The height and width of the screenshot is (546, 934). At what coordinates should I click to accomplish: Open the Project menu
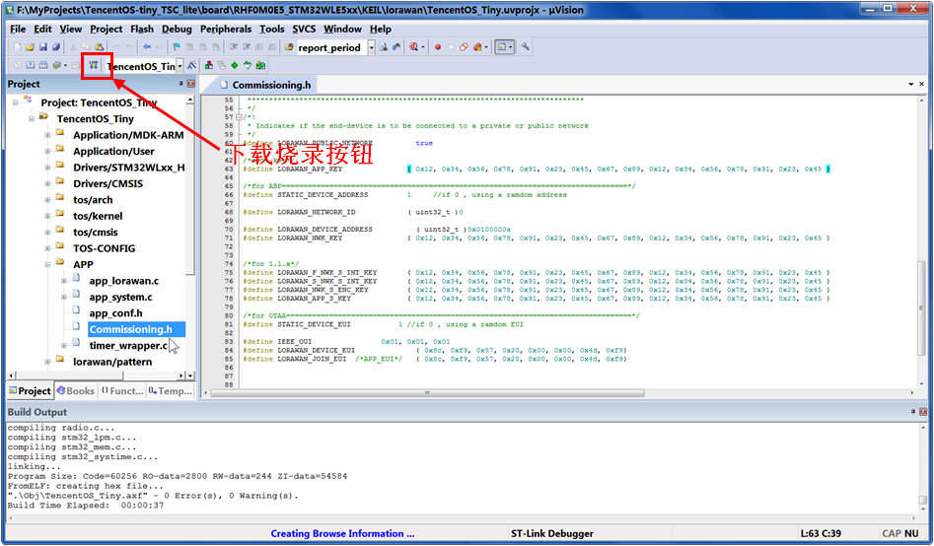tap(107, 29)
